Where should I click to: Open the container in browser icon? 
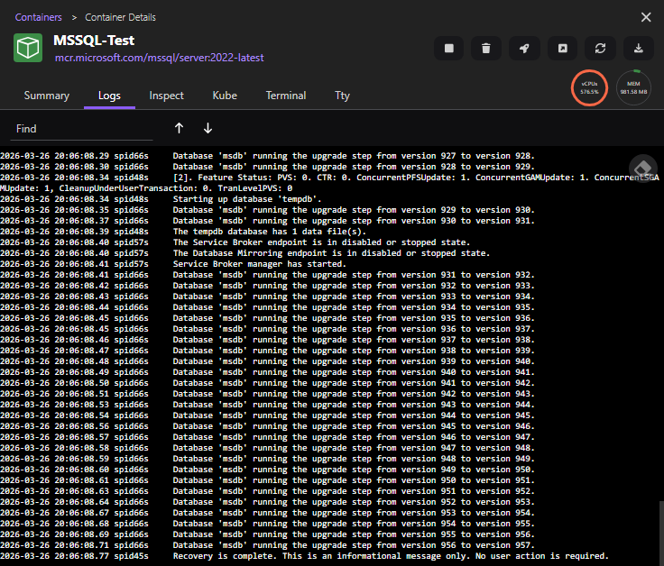562,49
